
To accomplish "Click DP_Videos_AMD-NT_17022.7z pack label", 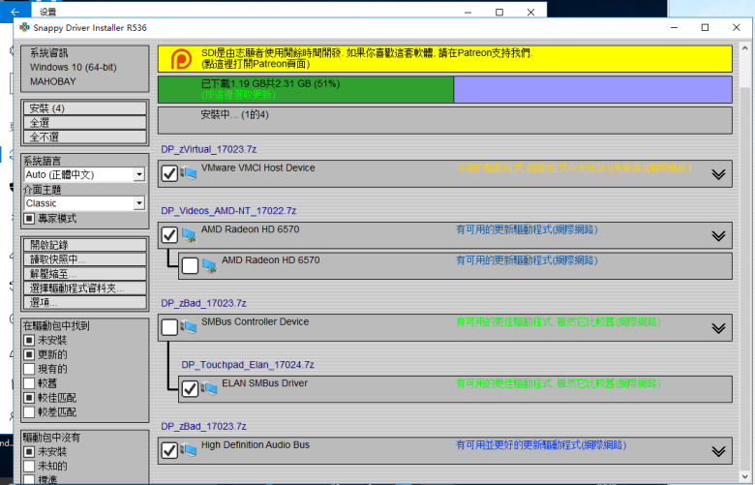I will (228, 211).
